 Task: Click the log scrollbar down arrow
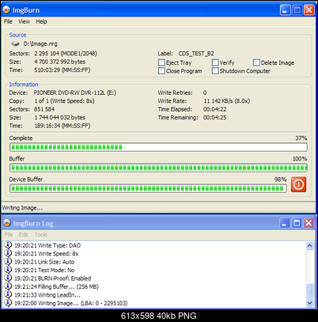309,303
